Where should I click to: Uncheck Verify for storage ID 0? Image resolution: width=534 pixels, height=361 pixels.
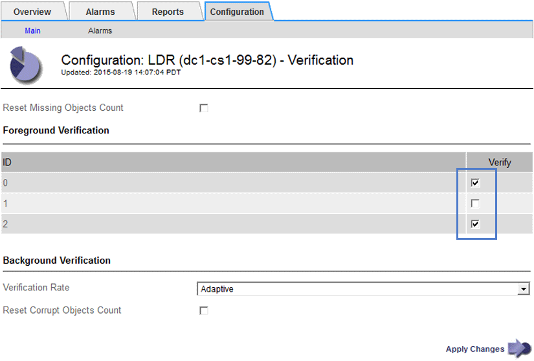pyautogui.click(x=475, y=183)
